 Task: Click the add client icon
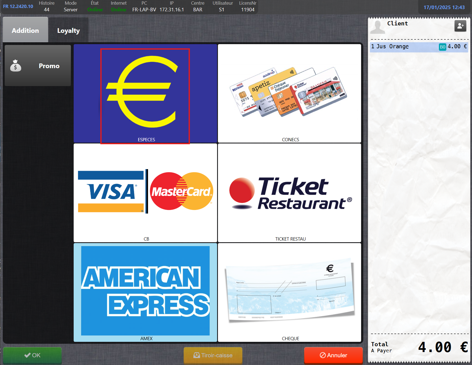460,26
